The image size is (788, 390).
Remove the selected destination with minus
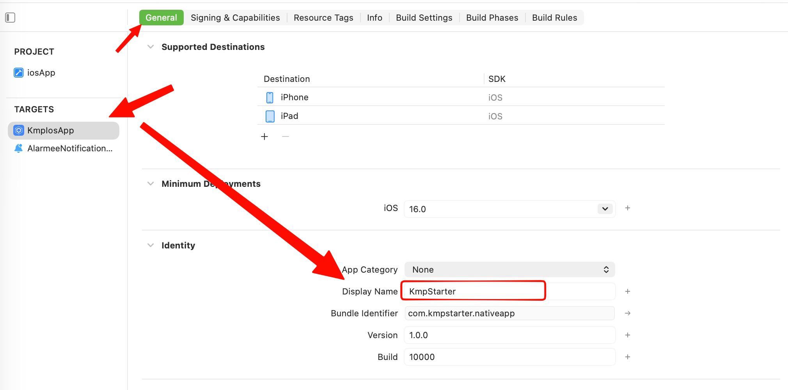pos(286,136)
